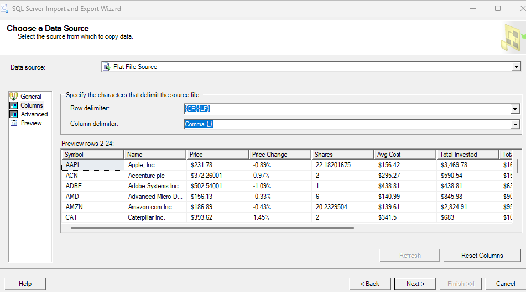Click the preview grid vertical scrollbar
Screen dimensions: 526x292
click(x=517, y=166)
